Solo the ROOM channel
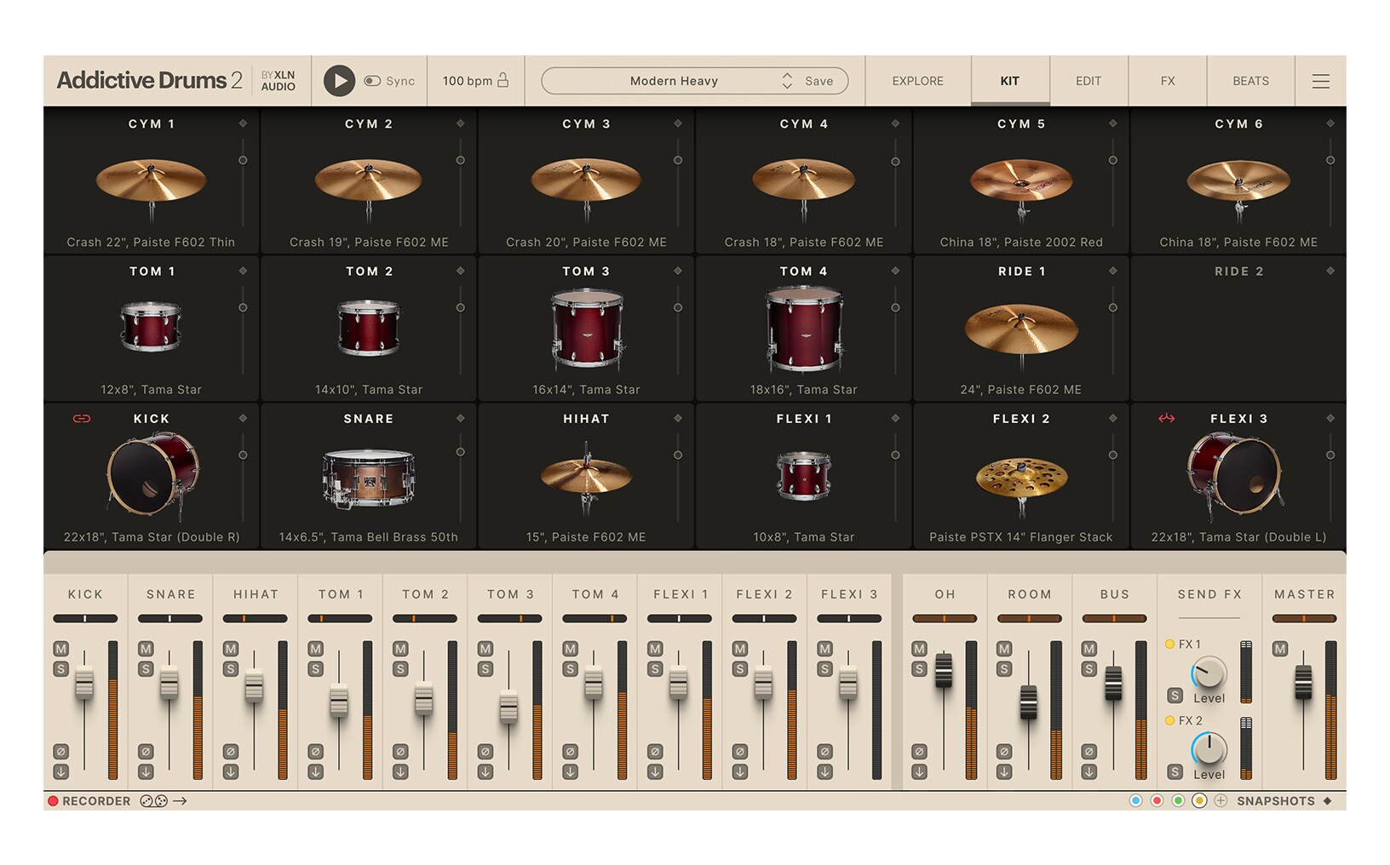1390x865 pixels. point(1004,669)
